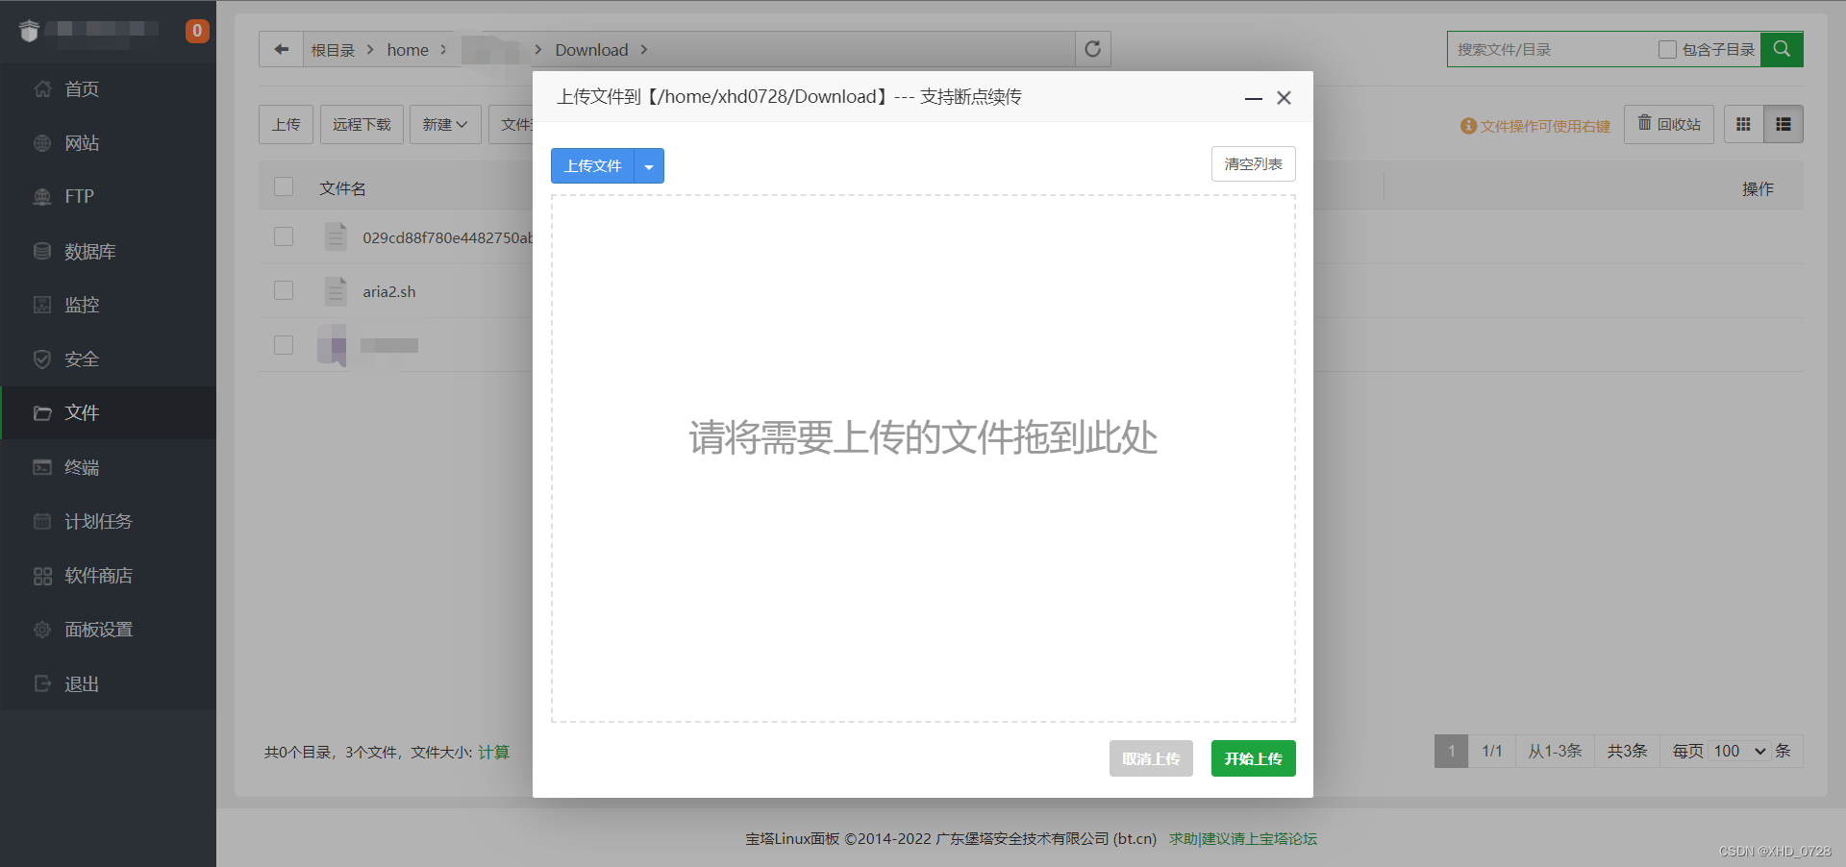Image resolution: width=1846 pixels, height=867 pixels.
Task: Open the 回收站 (Recycle Bin)
Action: (x=1668, y=123)
